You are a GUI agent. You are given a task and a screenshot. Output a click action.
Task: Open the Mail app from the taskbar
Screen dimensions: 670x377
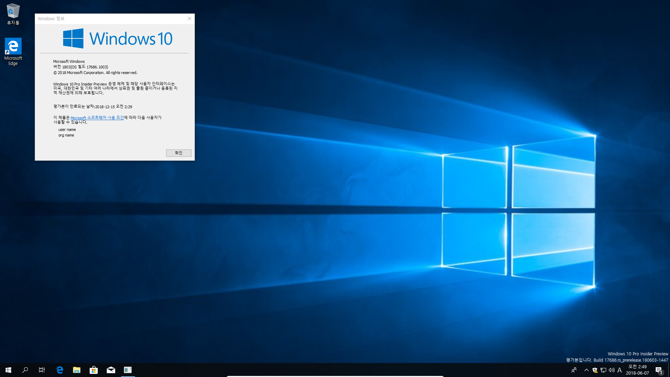(x=111, y=370)
